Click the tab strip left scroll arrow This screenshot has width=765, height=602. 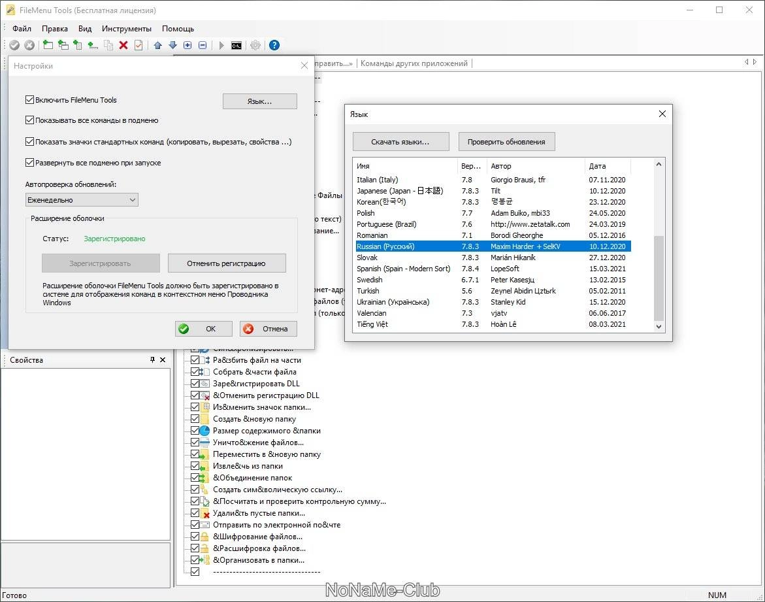coord(746,62)
